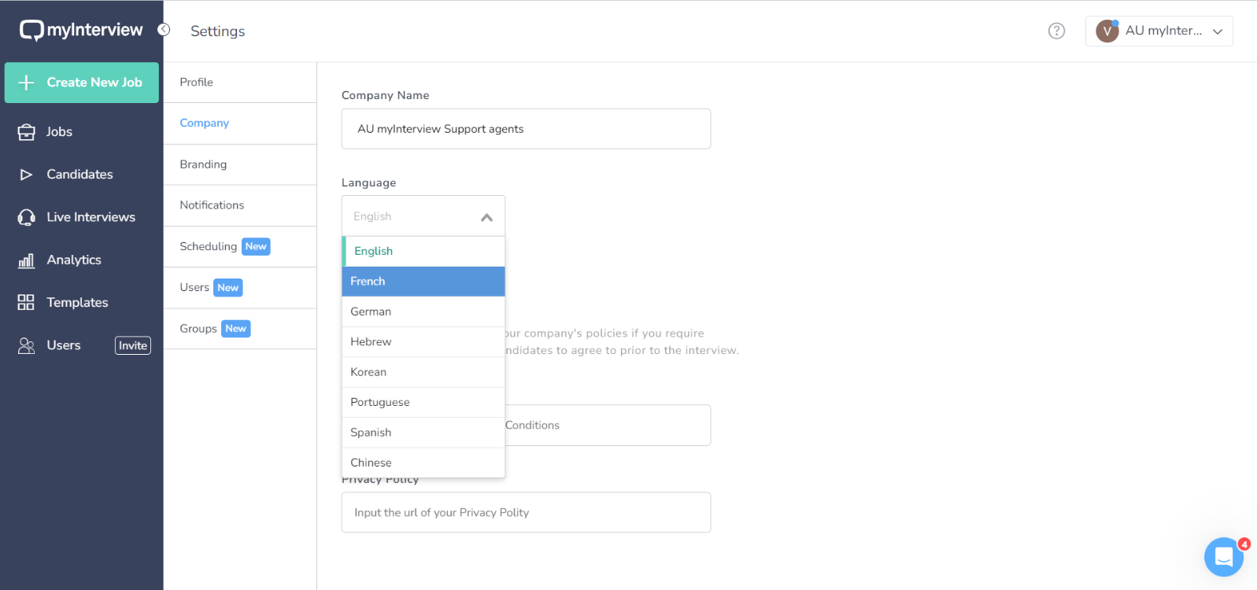Choose German language option
The image size is (1257, 590).
pyautogui.click(x=423, y=312)
